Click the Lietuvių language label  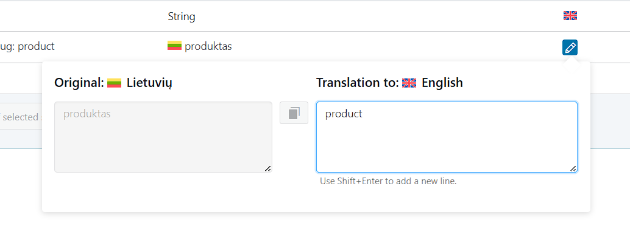[x=149, y=83]
